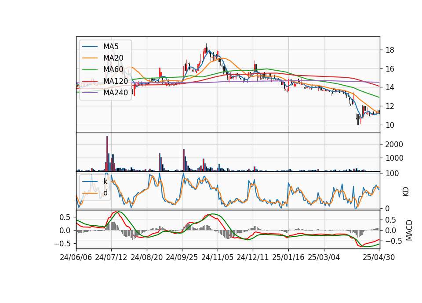
Task: Click the price axis value 12
Action: (390, 106)
